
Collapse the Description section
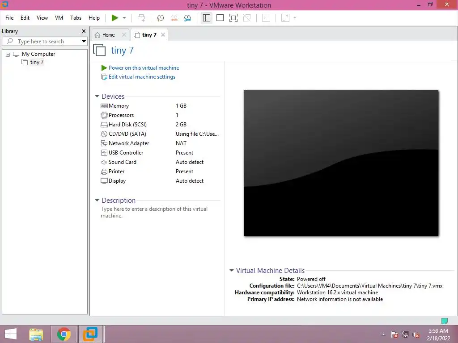pos(97,201)
